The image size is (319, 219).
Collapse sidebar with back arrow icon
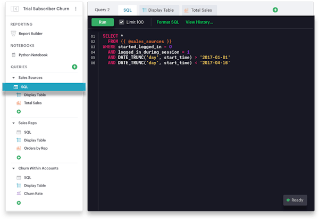tap(15, 9)
